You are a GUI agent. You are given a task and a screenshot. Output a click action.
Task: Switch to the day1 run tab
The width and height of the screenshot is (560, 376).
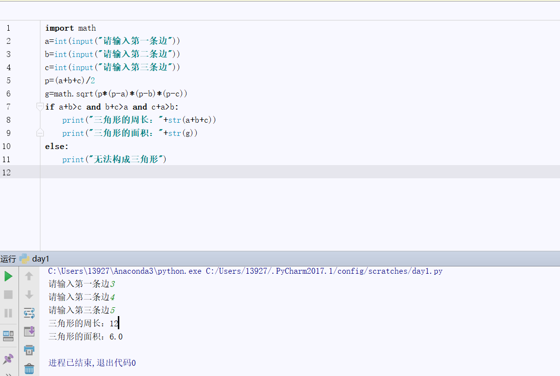click(x=40, y=259)
